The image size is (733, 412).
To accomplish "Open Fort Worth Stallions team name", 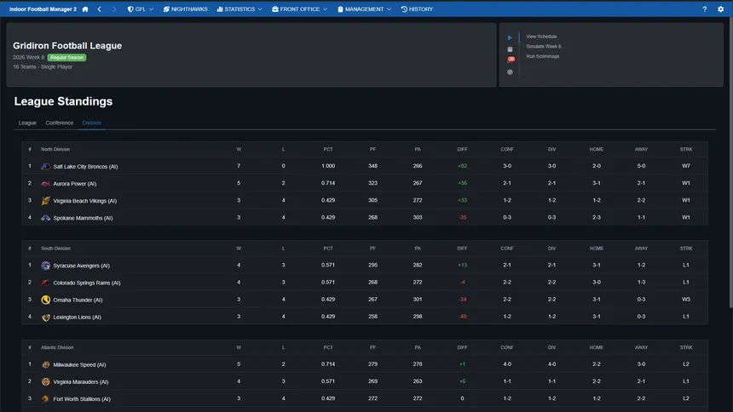I will pos(82,399).
